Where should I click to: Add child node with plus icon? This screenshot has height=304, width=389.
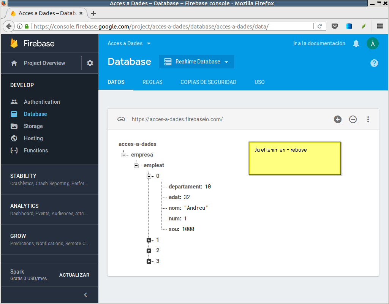[x=338, y=119]
